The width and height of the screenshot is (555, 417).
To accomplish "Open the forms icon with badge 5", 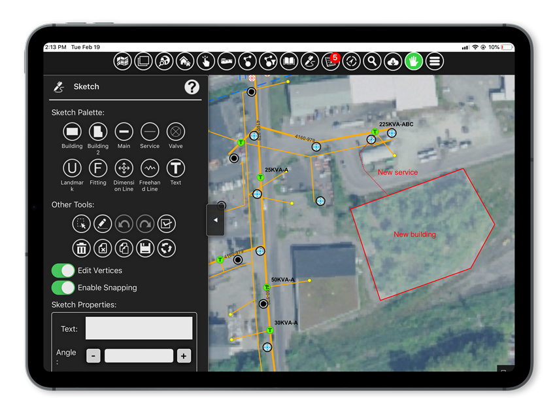I will [331, 62].
